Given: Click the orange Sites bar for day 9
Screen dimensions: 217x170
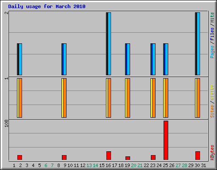Looking at the screenshot, I should pos(65,98).
